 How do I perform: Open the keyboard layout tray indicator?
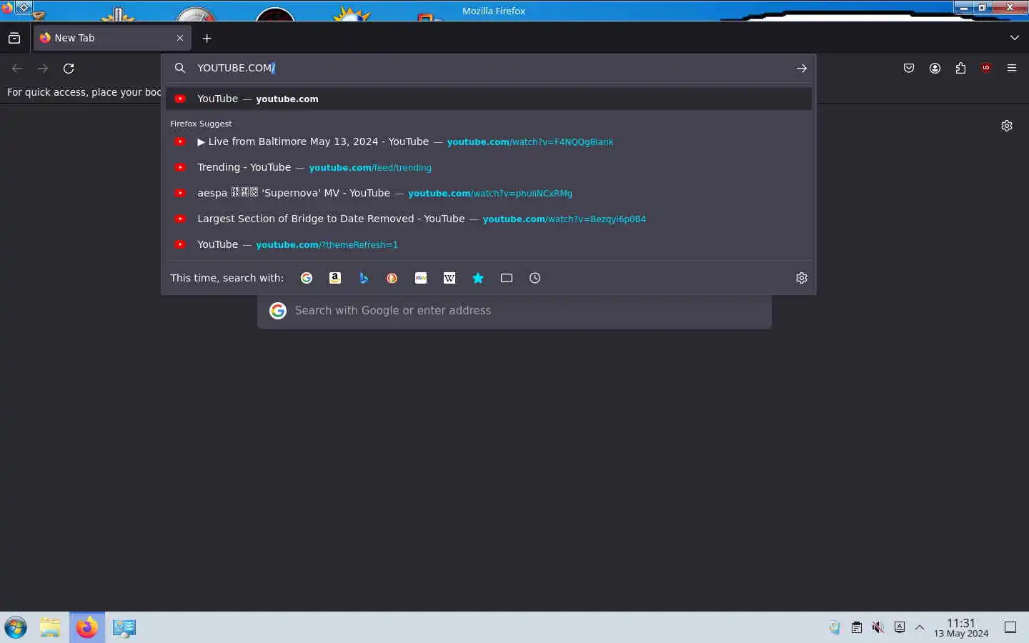(900, 627)
